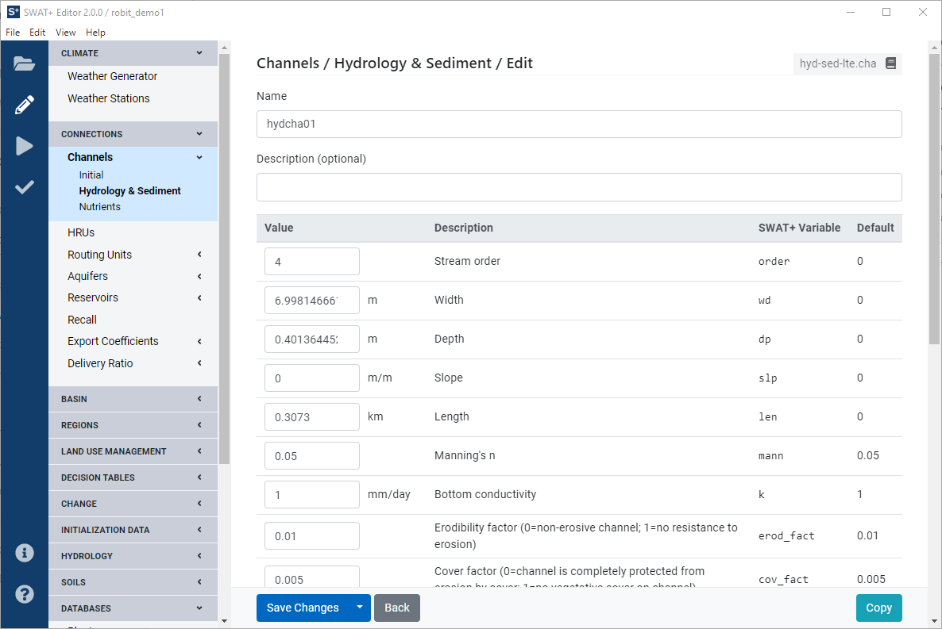
Task: Open the Check results checkmark icon
Action: 24,187
